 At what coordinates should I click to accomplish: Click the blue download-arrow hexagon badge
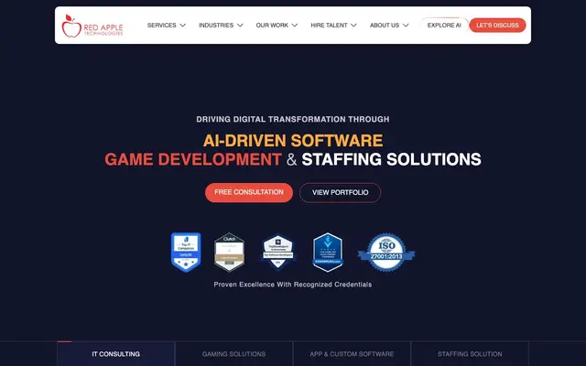[x=328, y=253]
